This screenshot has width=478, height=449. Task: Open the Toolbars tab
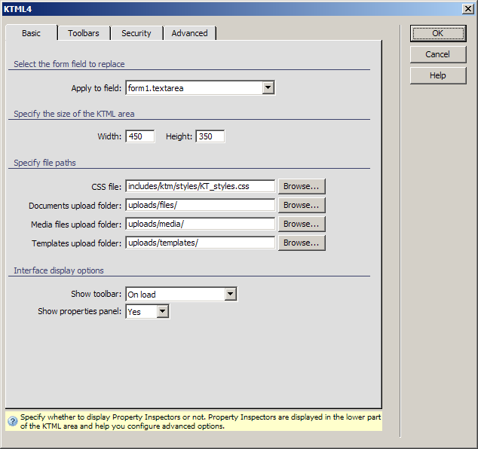[84, 33]
